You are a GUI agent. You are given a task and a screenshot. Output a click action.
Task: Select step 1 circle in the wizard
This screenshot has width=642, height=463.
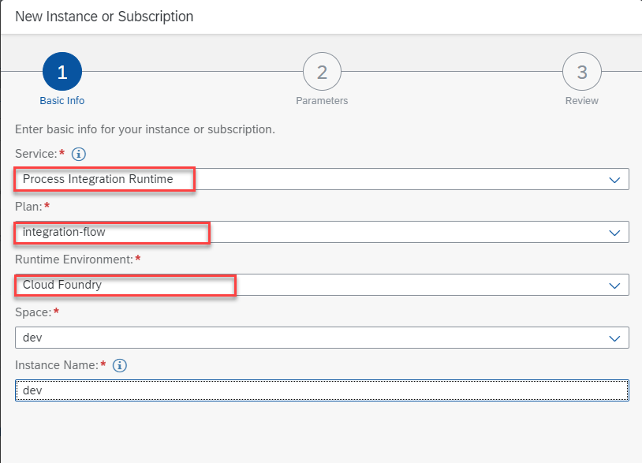click(x=62, y=73)
